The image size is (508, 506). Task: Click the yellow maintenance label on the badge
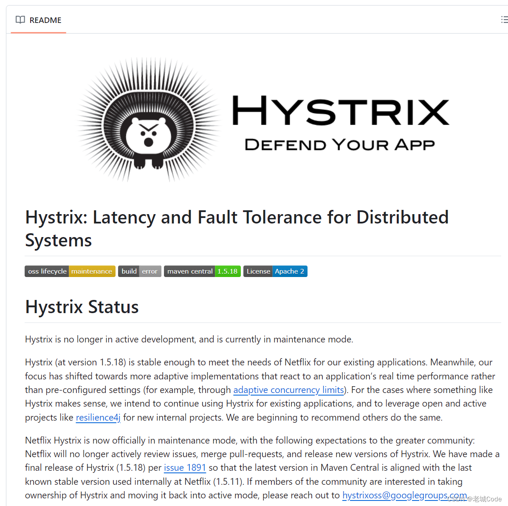point(92,271)
